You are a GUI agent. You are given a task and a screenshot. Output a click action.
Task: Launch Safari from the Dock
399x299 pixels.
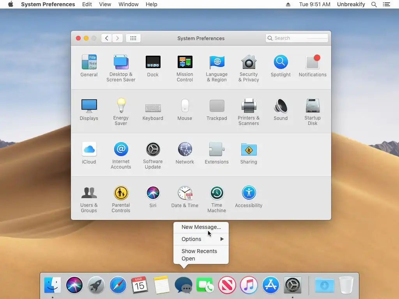(x=118, y=285)
